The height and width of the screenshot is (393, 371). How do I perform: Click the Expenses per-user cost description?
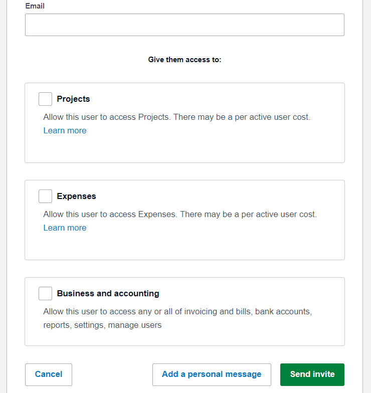180,215
